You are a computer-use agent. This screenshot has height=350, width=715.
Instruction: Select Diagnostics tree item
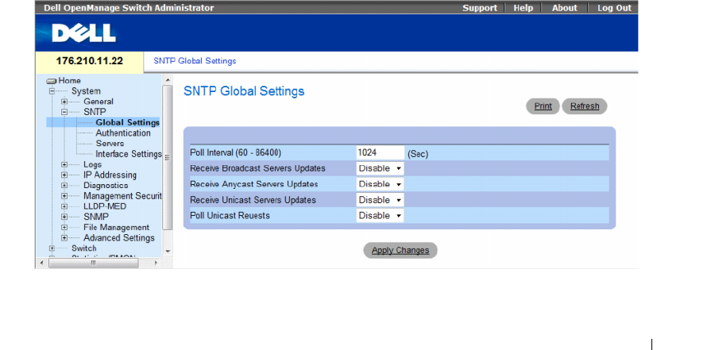pos(106,186)
